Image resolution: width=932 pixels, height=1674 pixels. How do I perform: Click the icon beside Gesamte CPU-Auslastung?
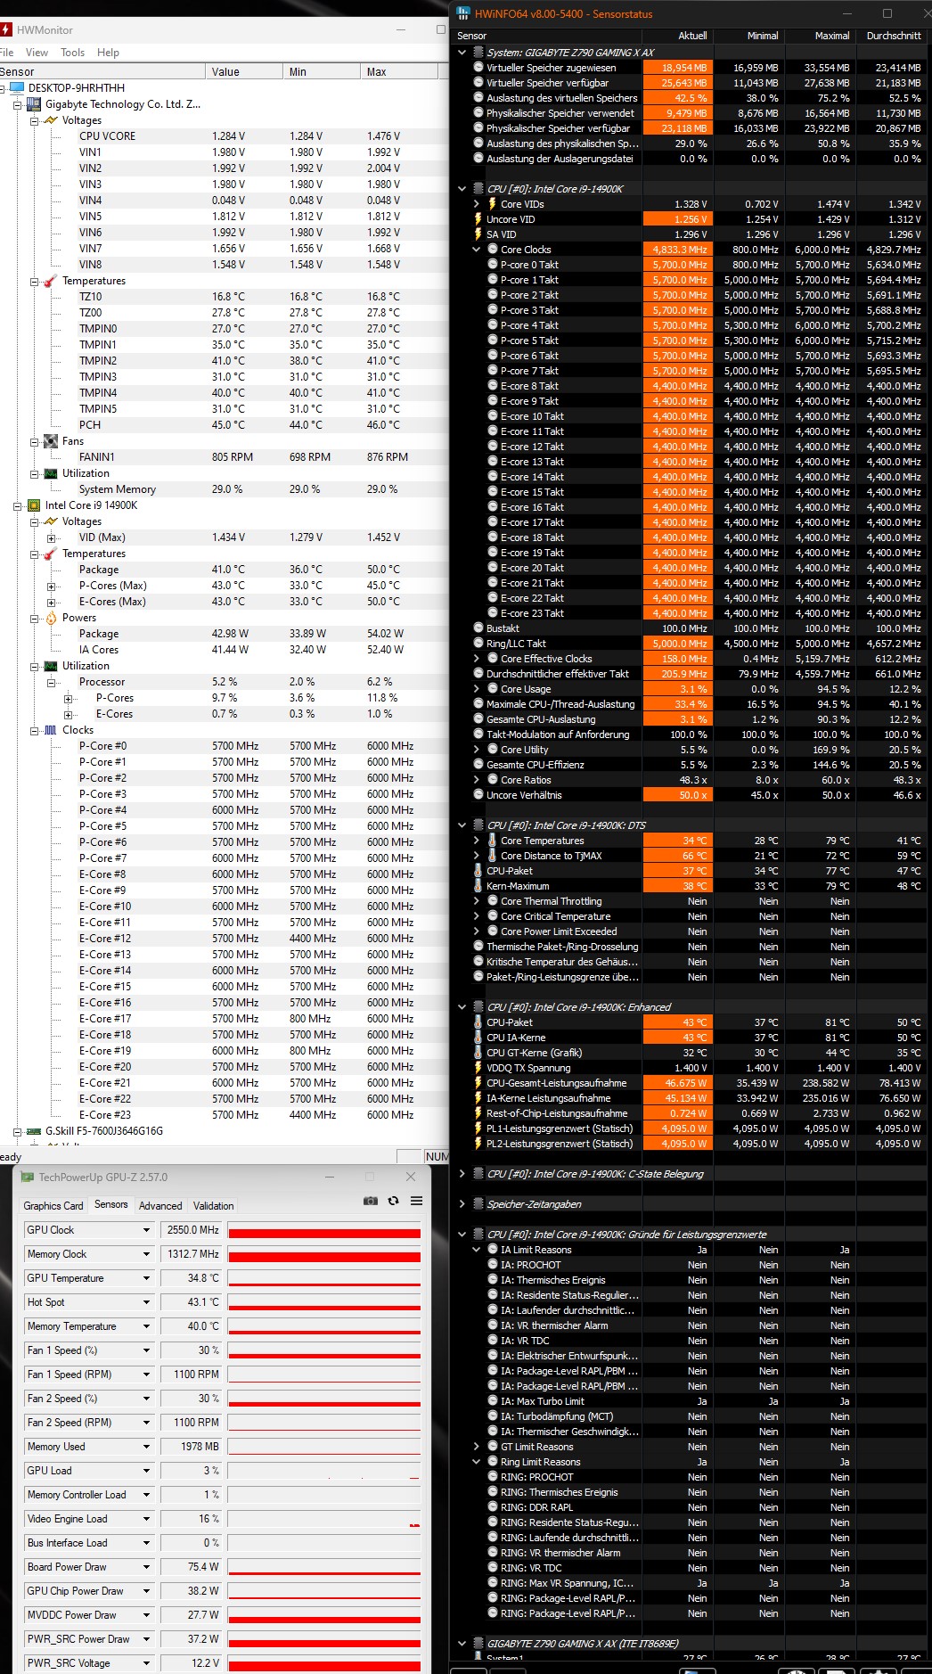point(478,719)
